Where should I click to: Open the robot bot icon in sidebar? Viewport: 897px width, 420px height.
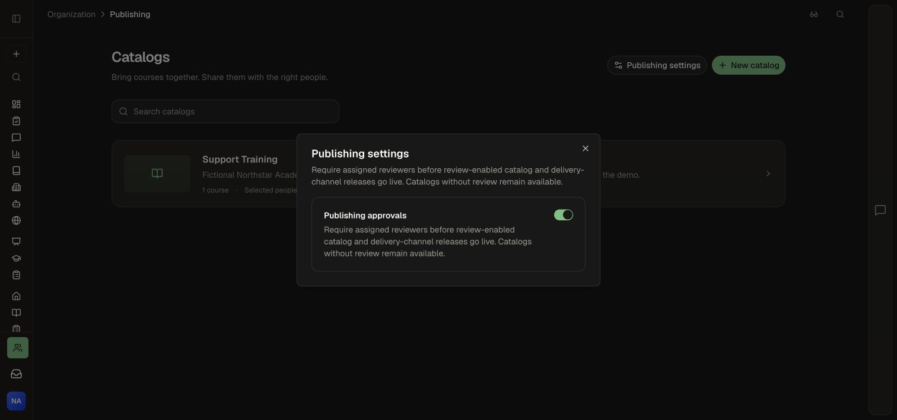(x=16, y=204)
